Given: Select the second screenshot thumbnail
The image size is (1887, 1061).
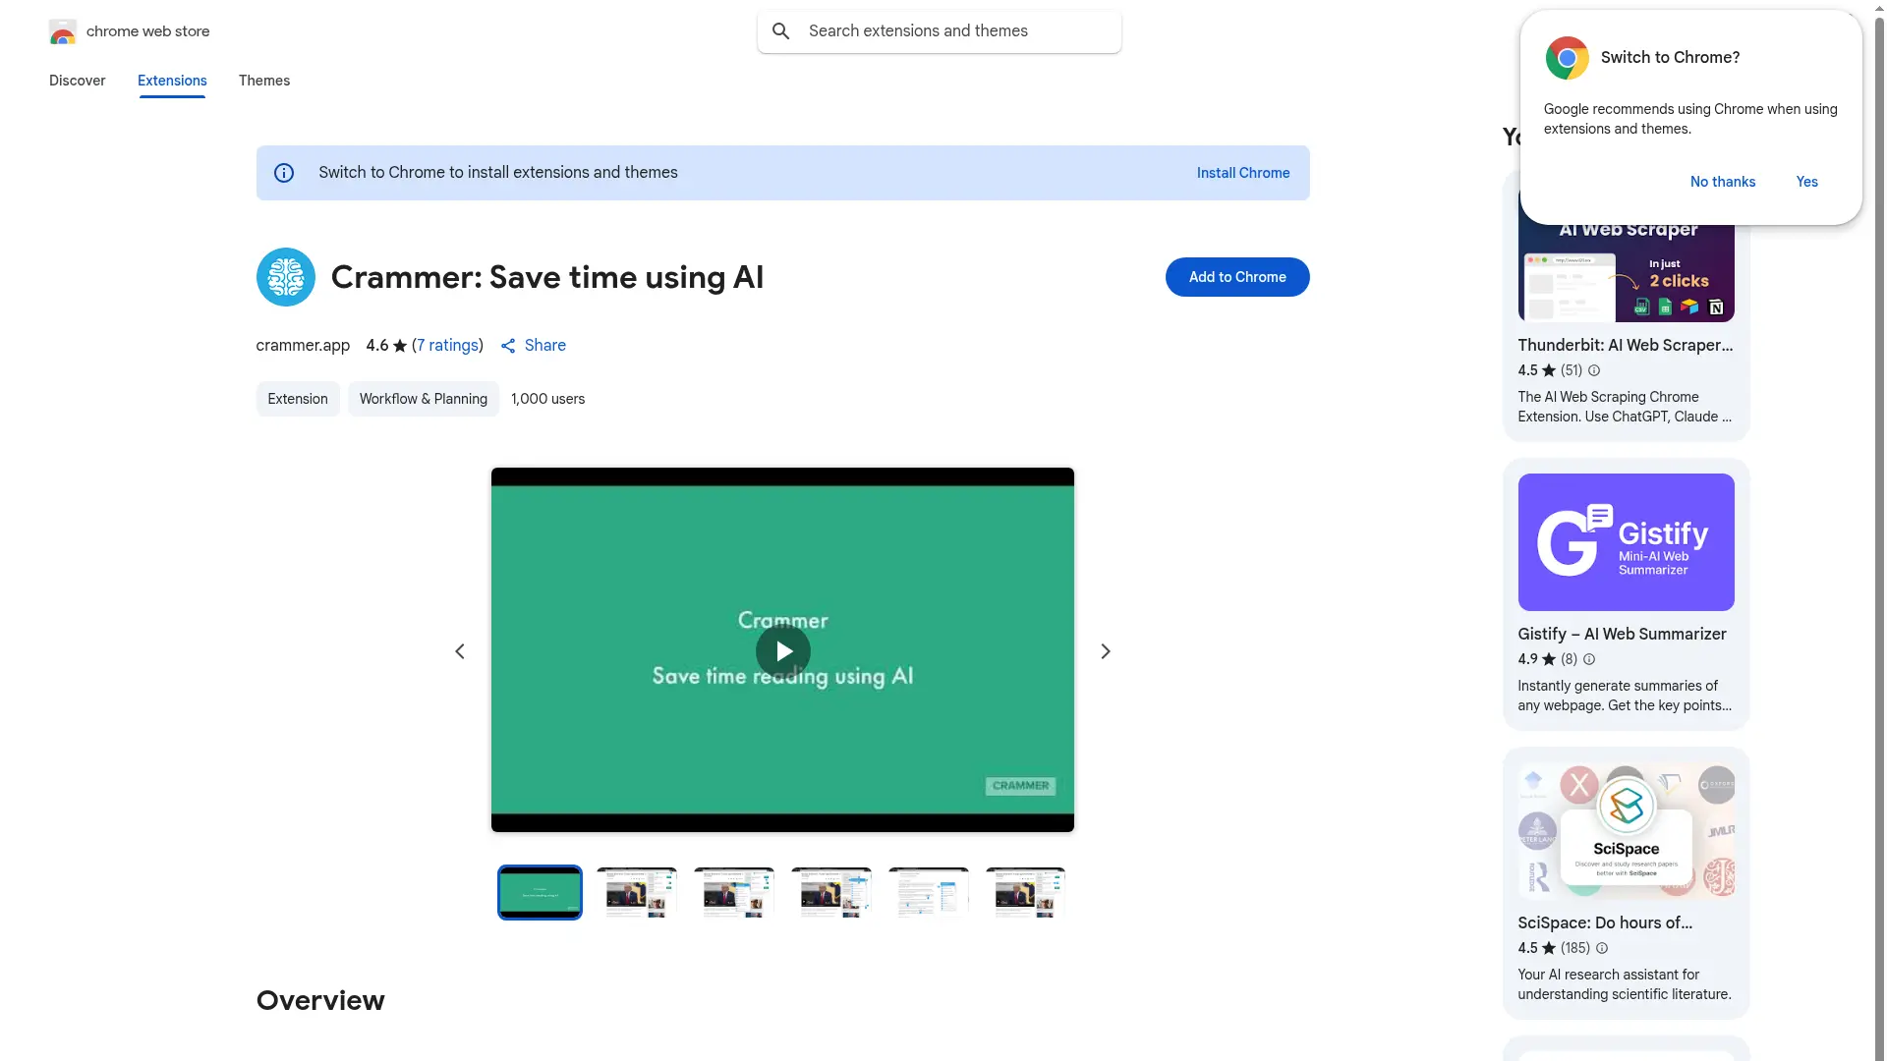Looking at the screenshot, I should tap(637, 892).
